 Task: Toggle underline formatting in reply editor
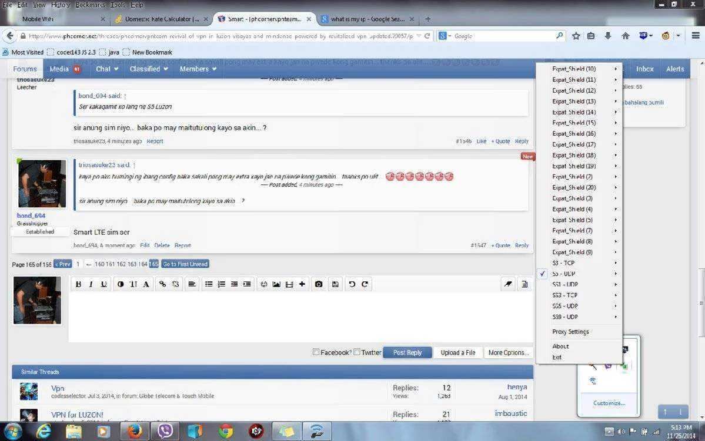(x=104, y=284)
